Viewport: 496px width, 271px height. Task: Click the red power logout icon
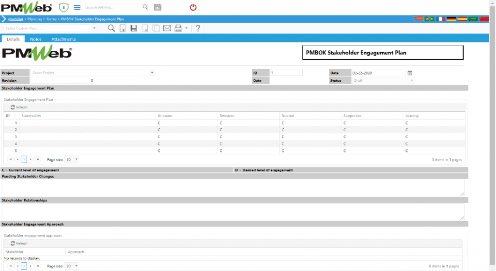pyautogui.click(x=193, y=7)
